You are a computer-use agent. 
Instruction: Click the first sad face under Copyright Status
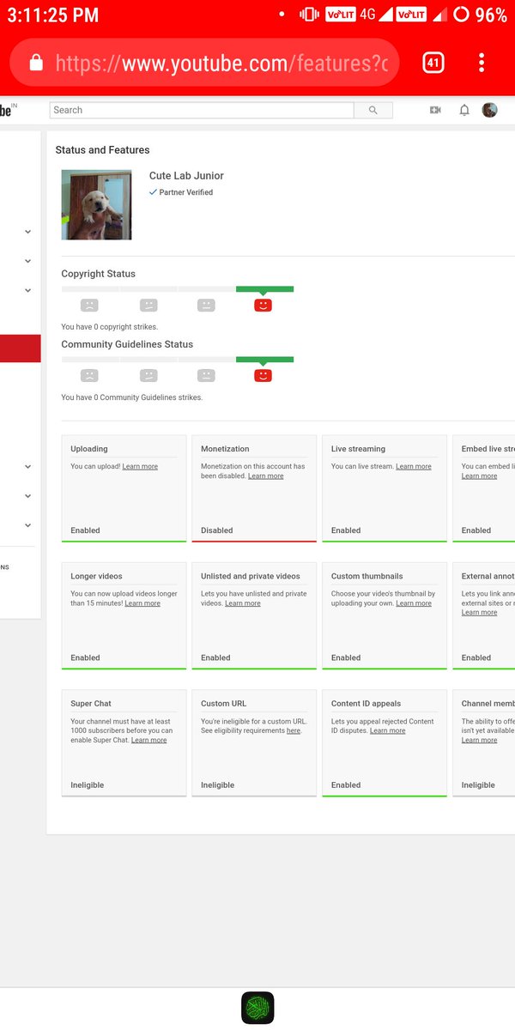coord(89,305)
